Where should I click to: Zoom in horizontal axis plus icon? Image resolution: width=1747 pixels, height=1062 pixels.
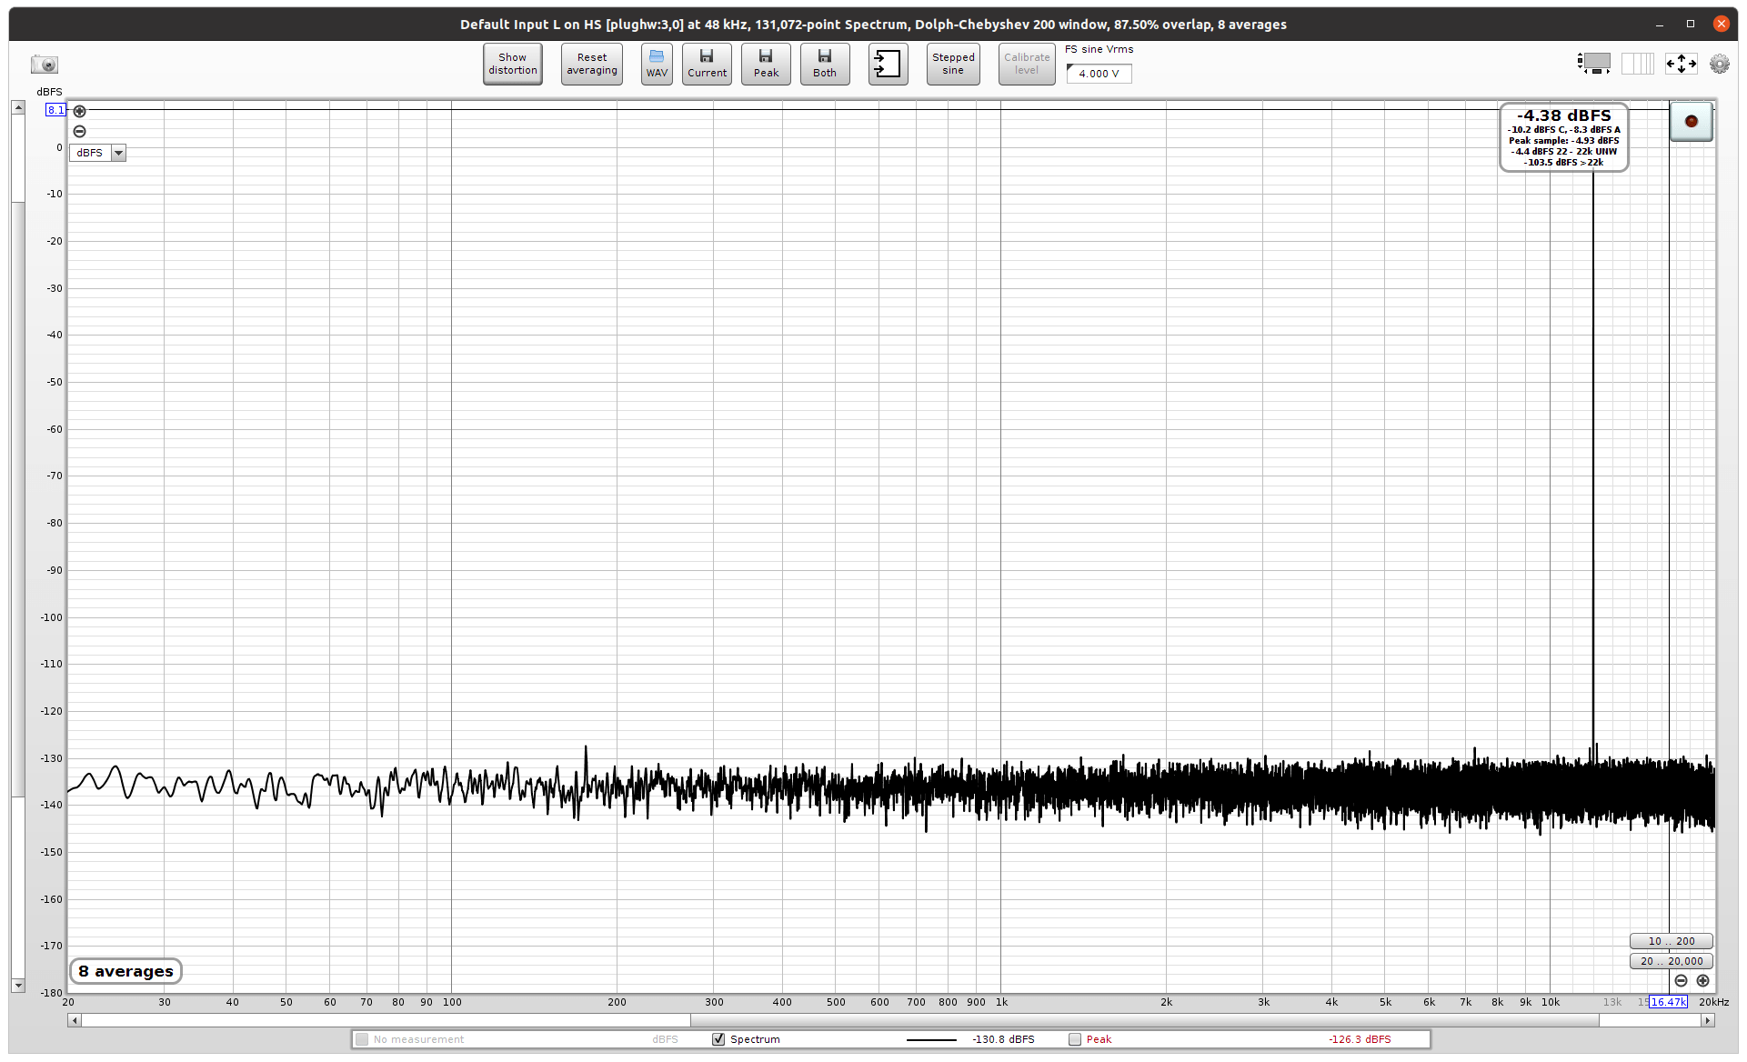1702,980
